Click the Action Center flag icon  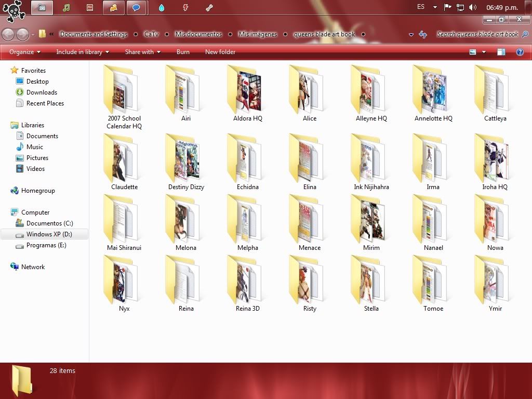coord(447,7)
